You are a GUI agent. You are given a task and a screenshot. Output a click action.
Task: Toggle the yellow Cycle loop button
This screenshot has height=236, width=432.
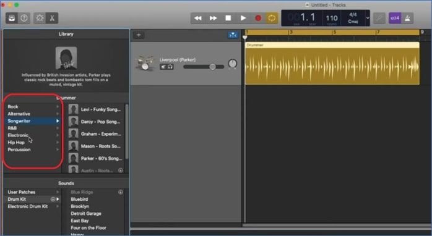pyautogui.click(x=272, y=18)
